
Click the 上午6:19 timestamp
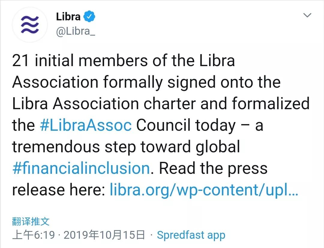[x=34, y=235]
